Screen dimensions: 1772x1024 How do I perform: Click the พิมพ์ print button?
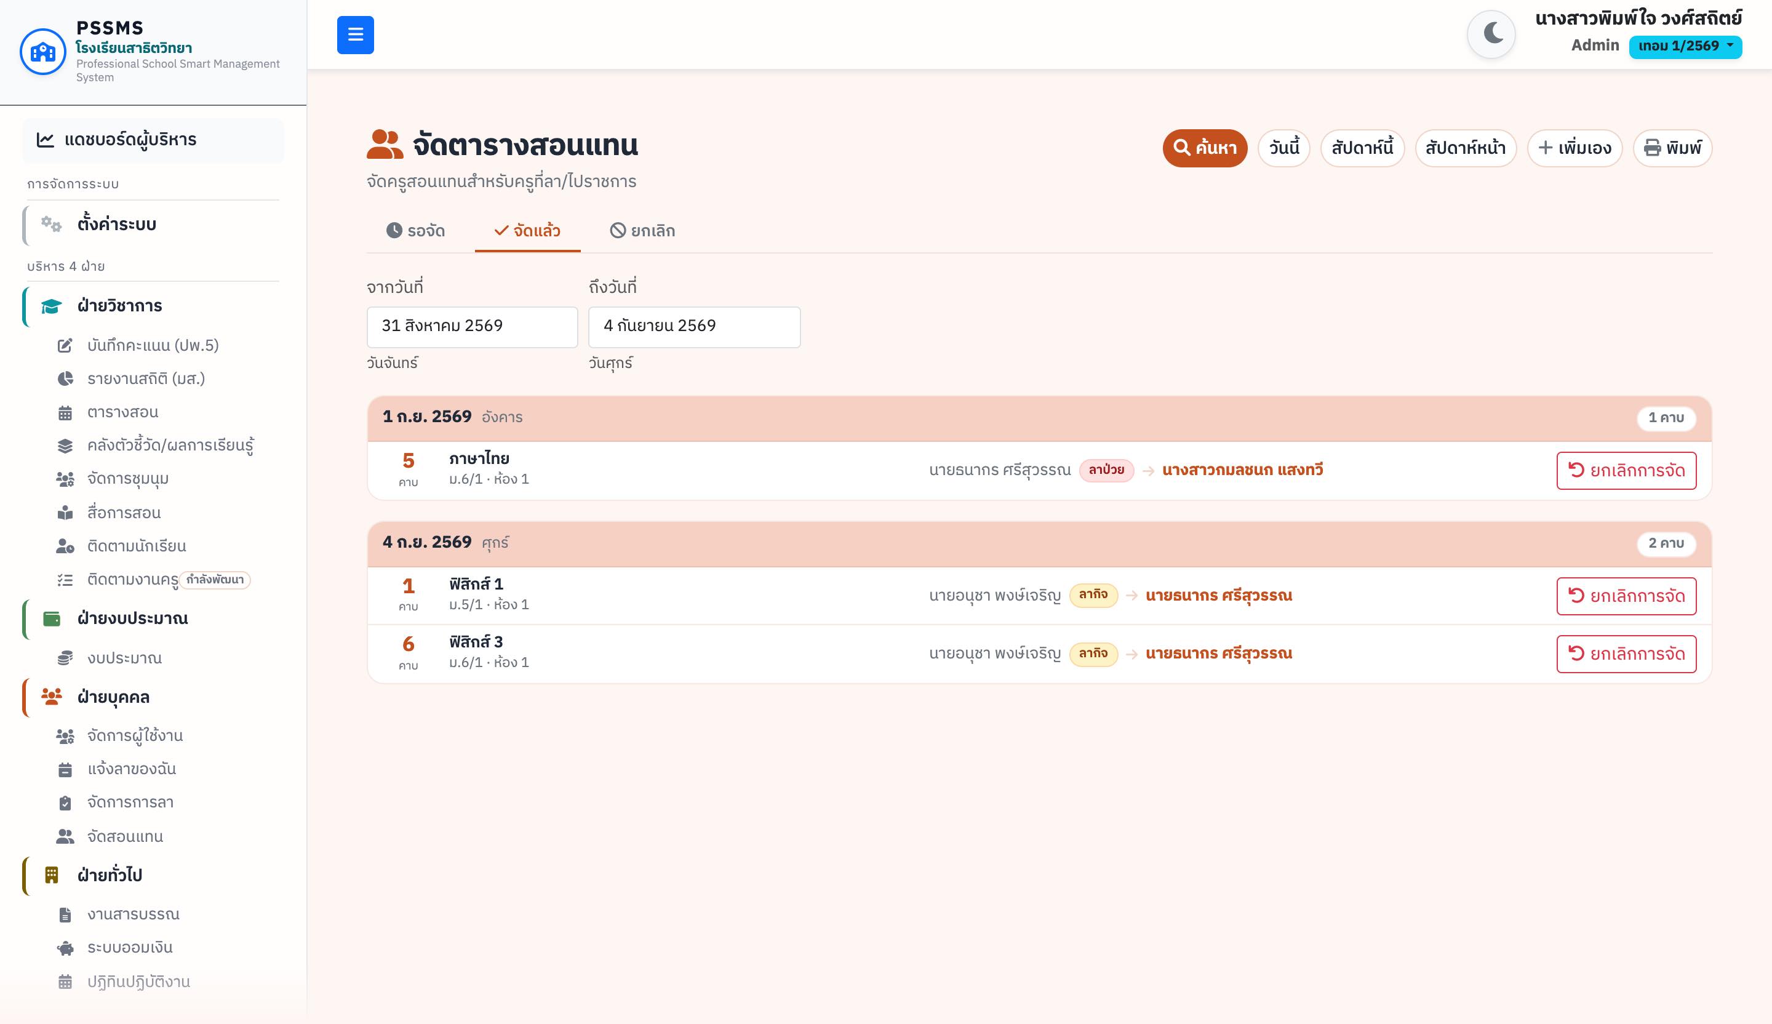(x=1672, y=148)
